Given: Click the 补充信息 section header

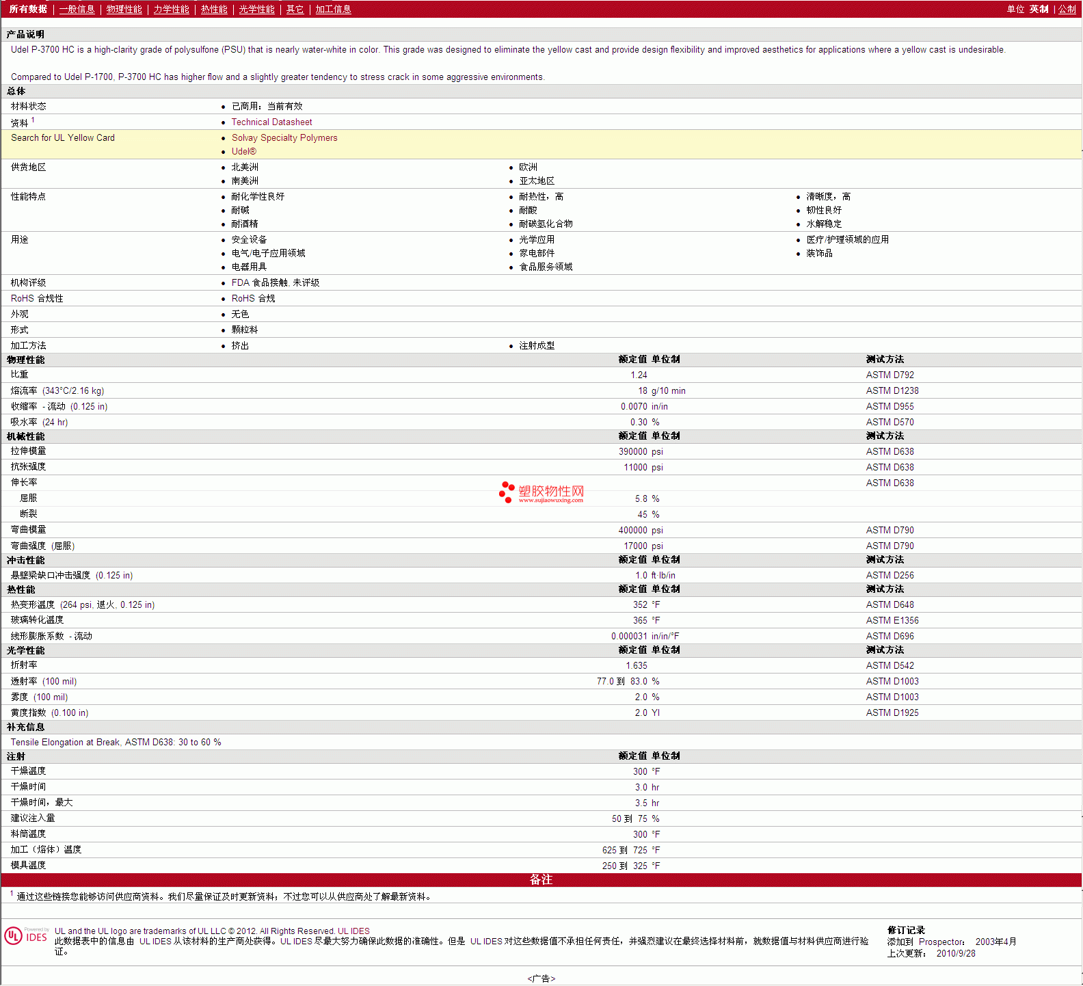Looking at the screenshot, I should pos(25,727).
